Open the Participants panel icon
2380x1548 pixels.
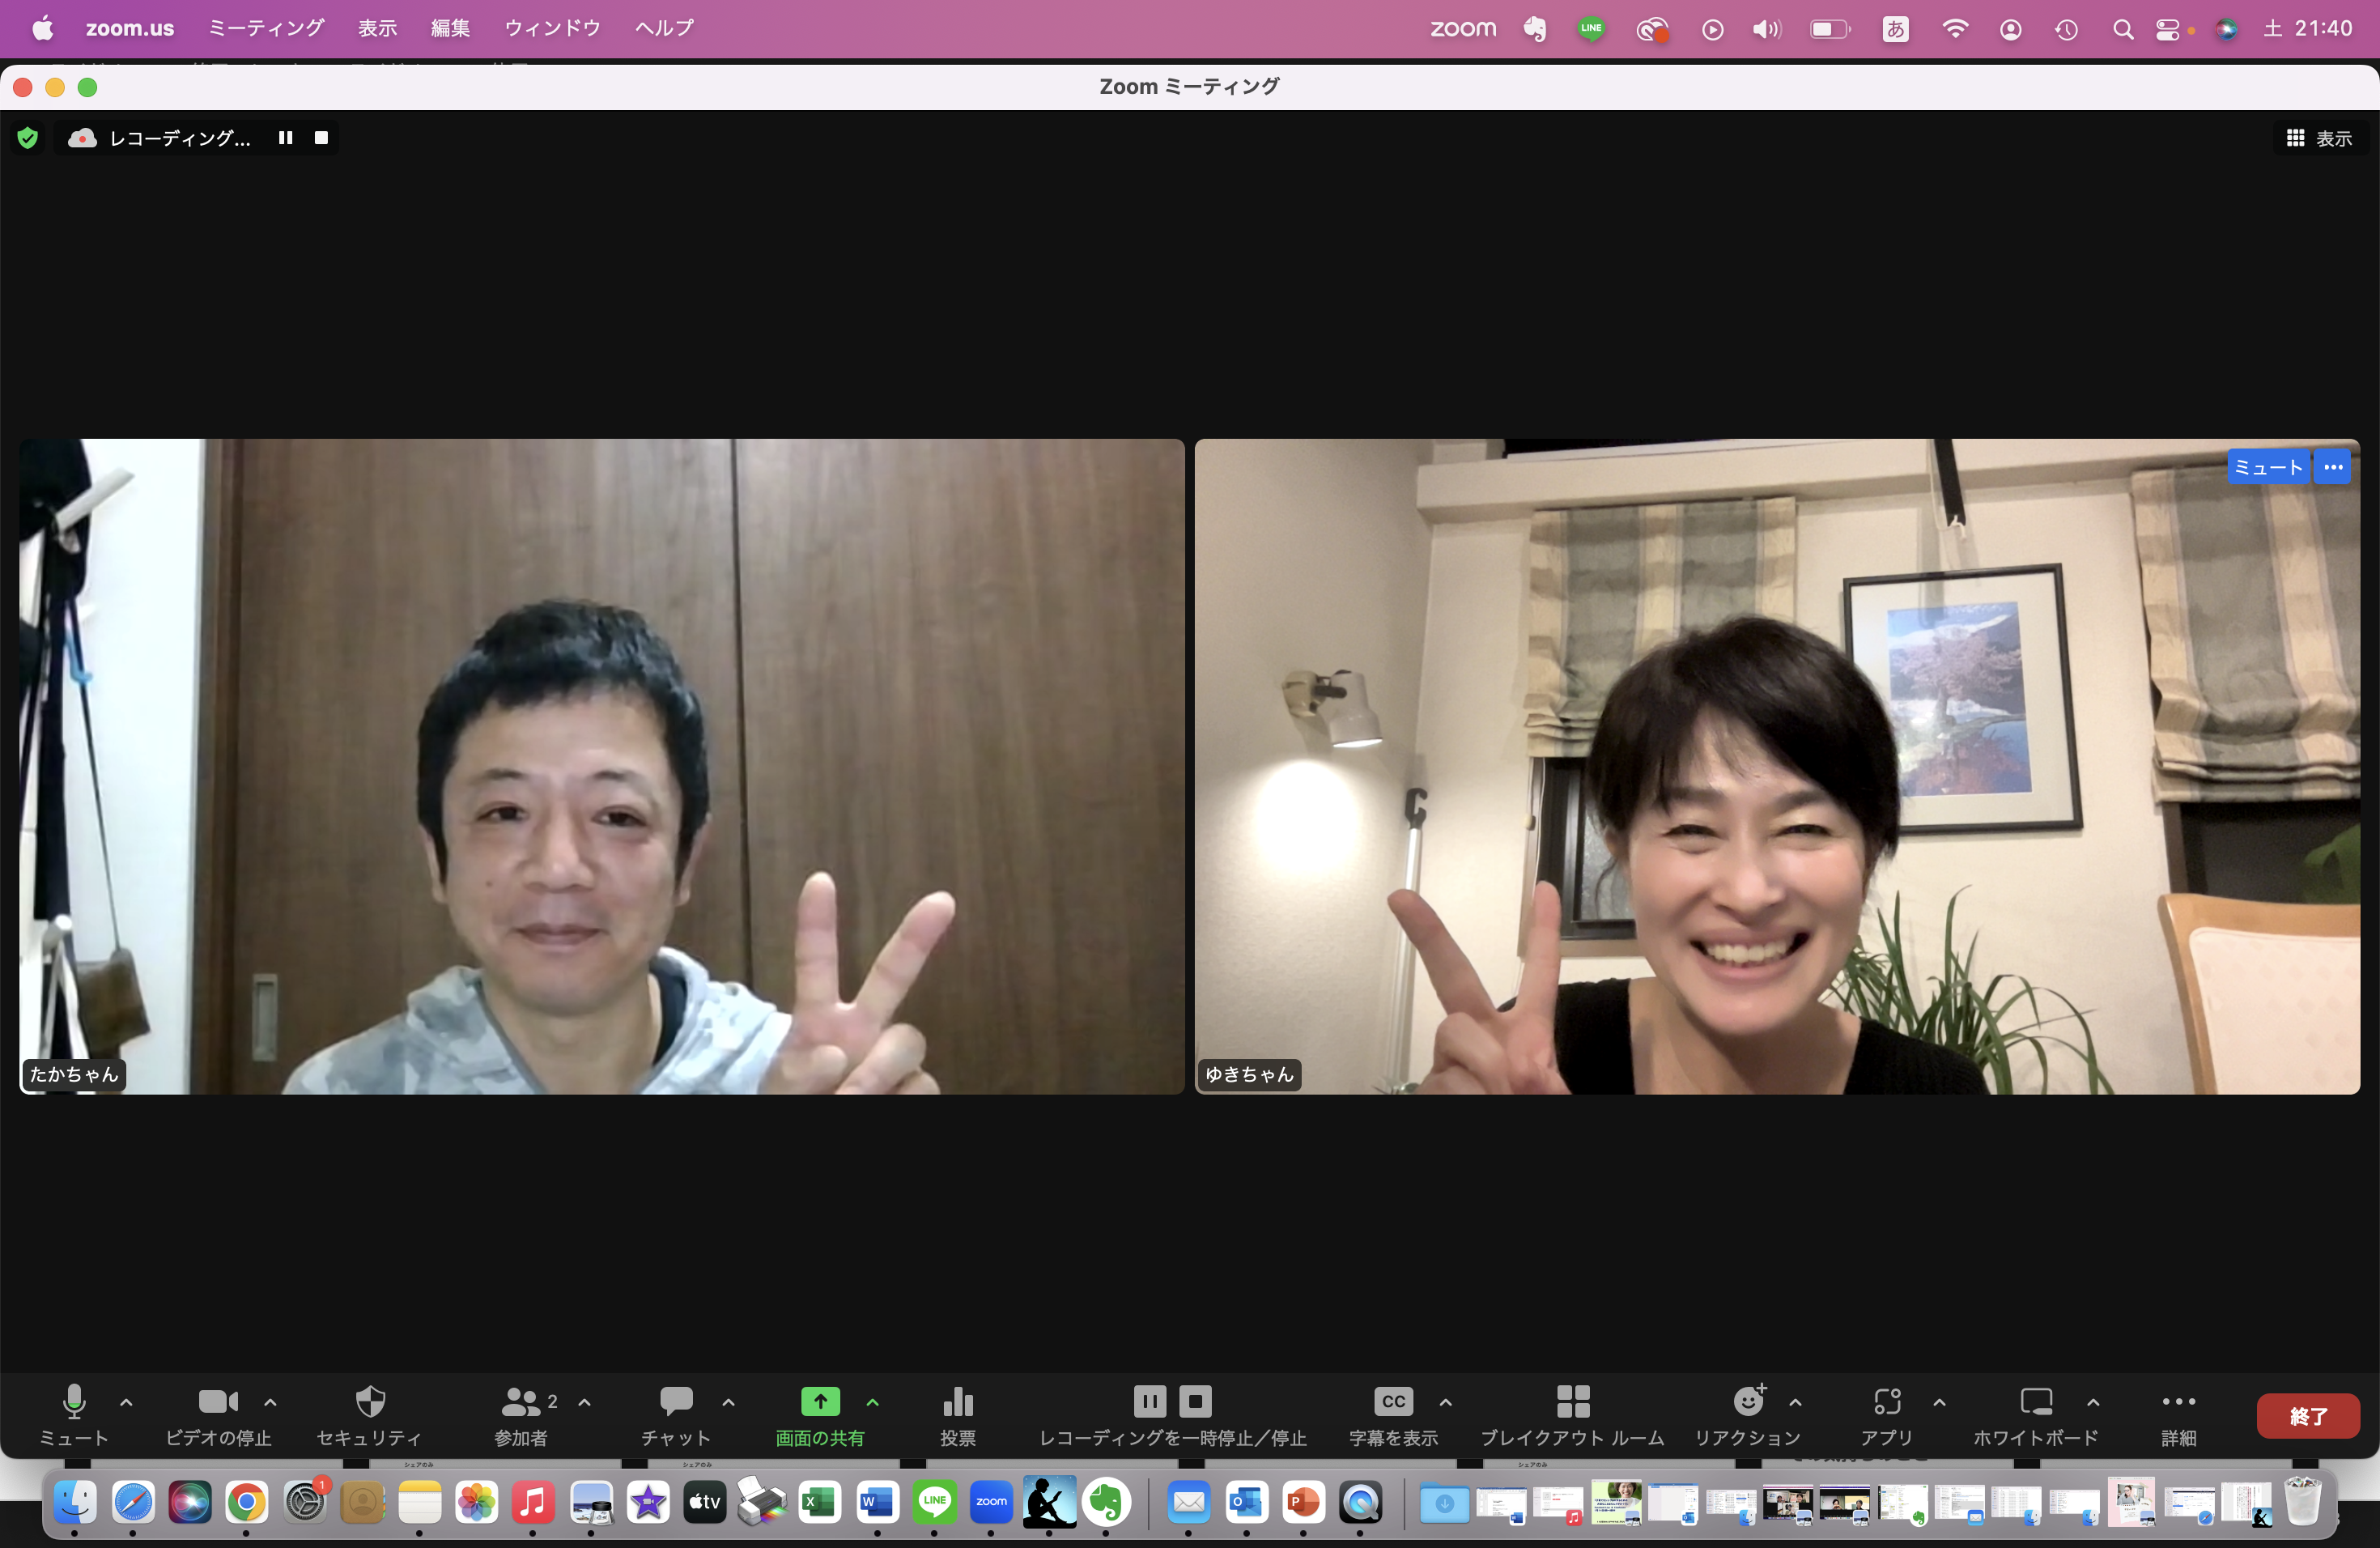click(521, 1402)
